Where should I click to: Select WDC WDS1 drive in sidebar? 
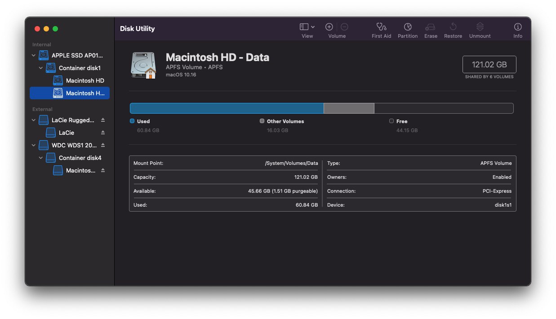click(70, 145)
